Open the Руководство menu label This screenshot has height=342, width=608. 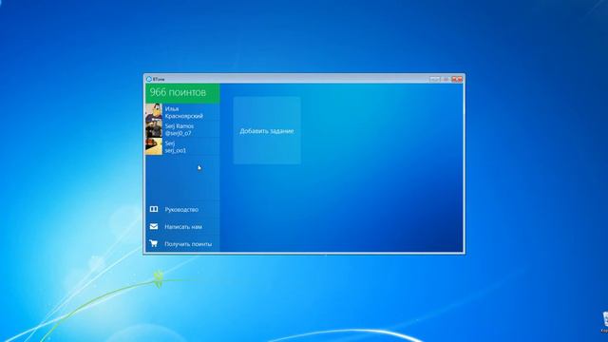click(181, 210)
